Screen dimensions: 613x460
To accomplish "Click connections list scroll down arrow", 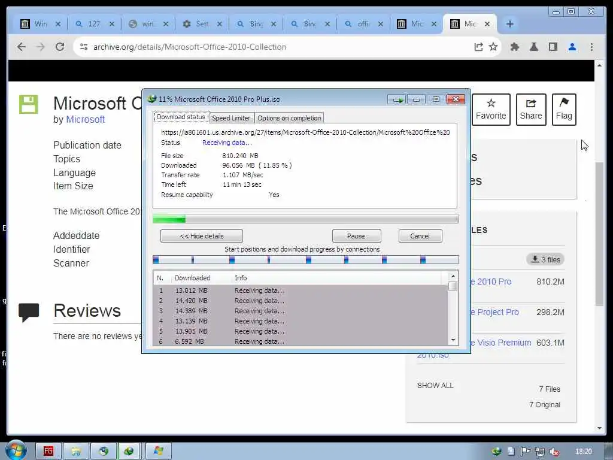I will [453, 340].
